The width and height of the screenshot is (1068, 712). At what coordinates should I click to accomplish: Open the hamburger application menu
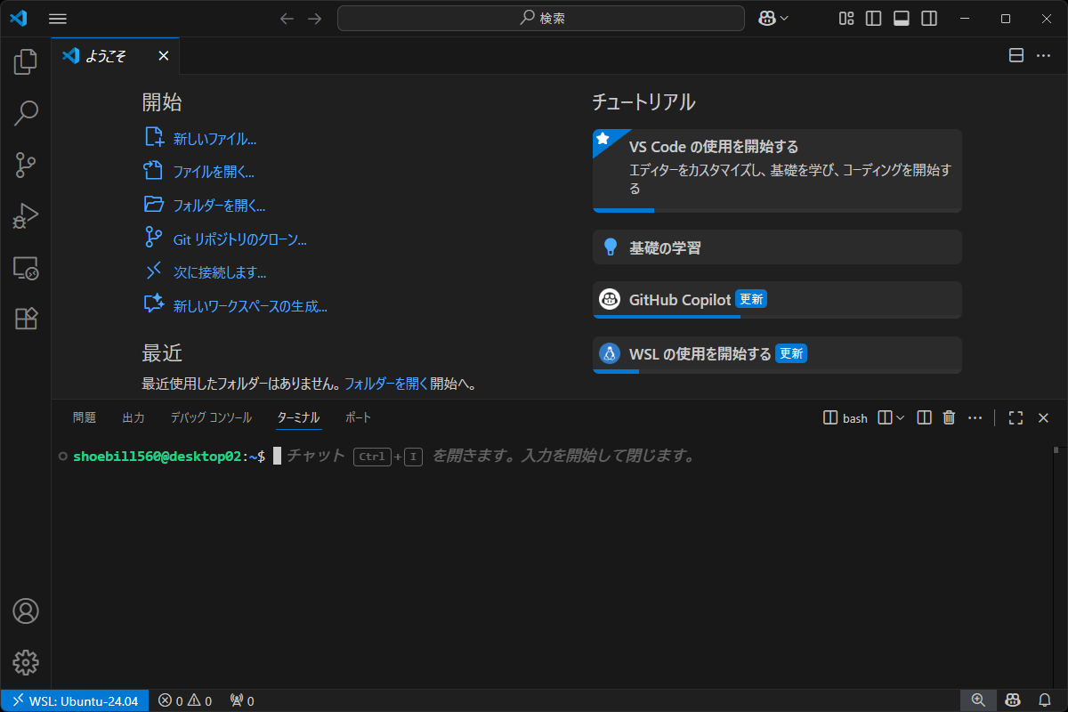(x=57, y=18)
